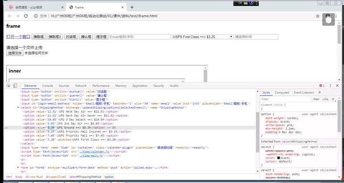
Task: Open the ShippingMethod select dropdown on page
Action: click(203, 37)
